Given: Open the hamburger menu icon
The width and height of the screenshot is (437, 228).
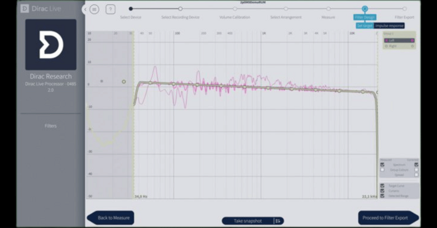Looking at the screenshot, I should tap(95, 9).
